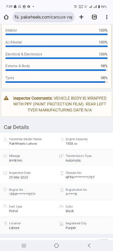The height and width of the screenshot is (251, 113).
Task: Tap the Customer/Dealer Name person icon
Action: pyautogui.click(x=5, y=139)
